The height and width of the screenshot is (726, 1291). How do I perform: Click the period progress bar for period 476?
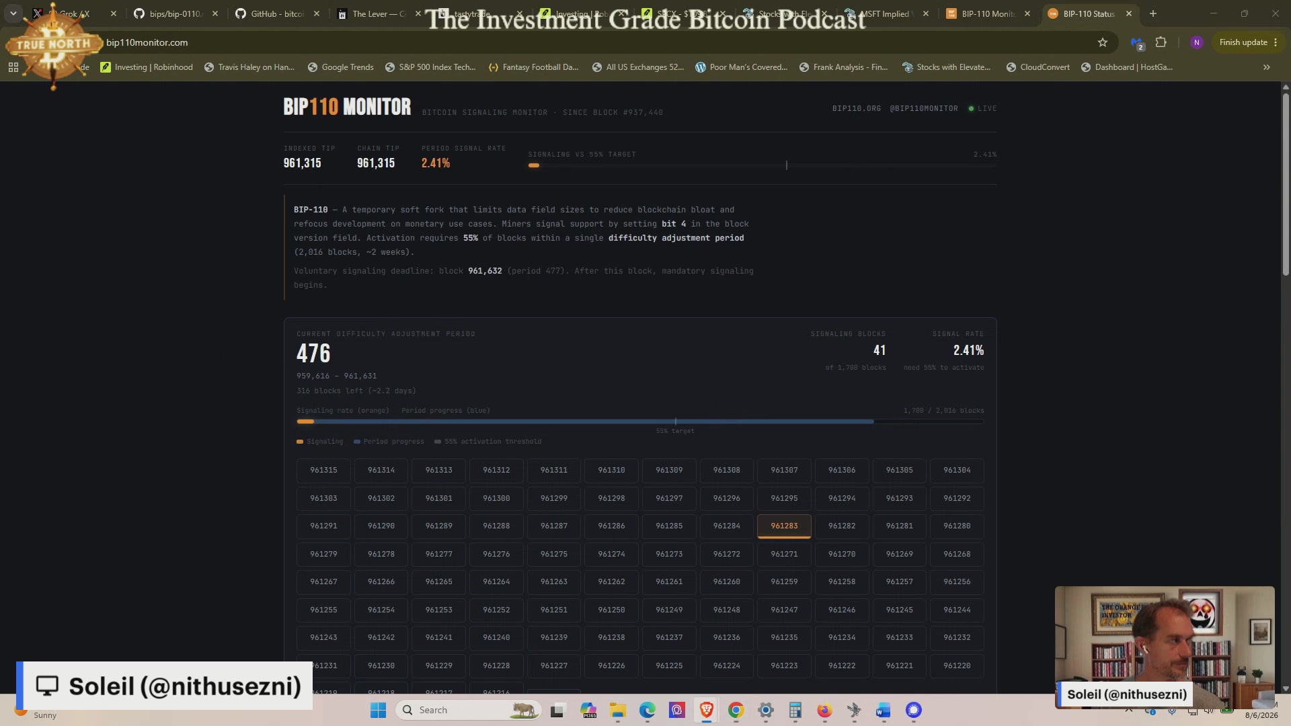[x=640, y=421]
